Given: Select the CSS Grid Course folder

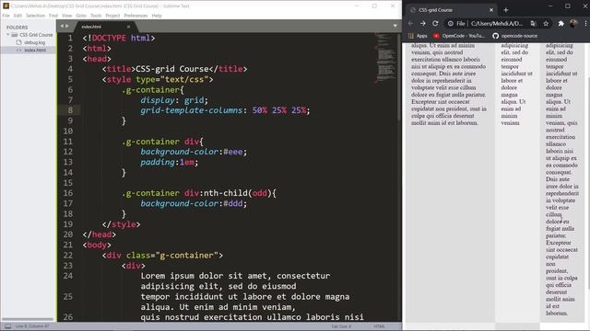Looking at the screenshot, I should [x=36, y=35].
